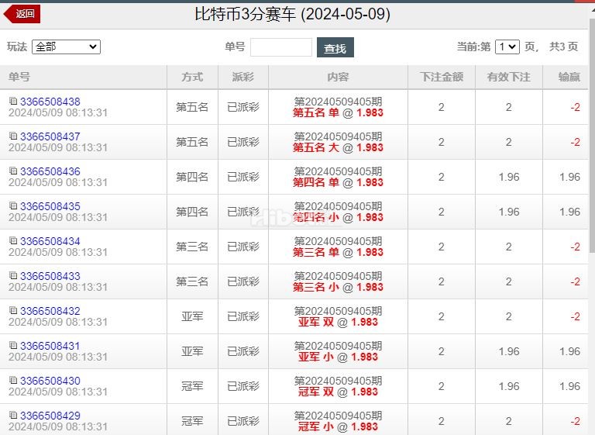Open order link 3366508435
This screenshot has height=435, width=595.
click(50, 206)
